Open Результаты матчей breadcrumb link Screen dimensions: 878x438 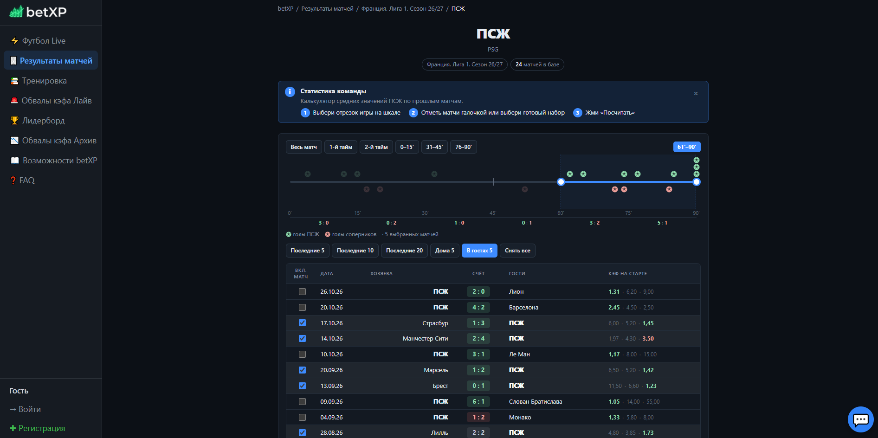tap(327, 9)
